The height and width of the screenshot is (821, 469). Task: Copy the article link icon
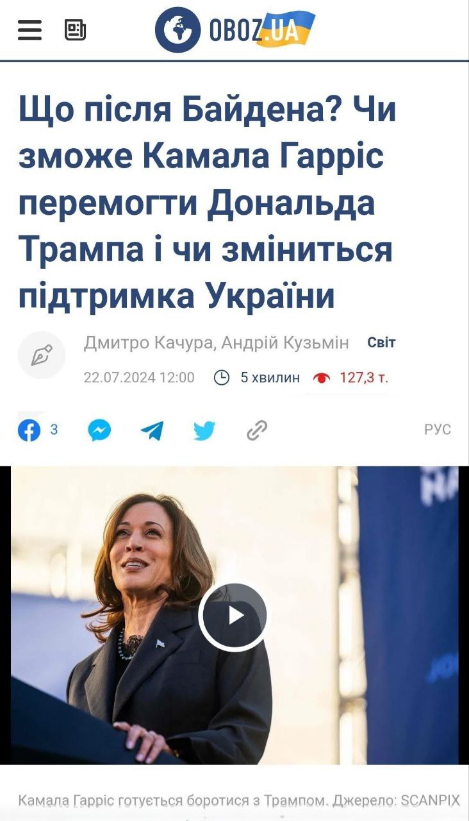[x=257, y=430]
